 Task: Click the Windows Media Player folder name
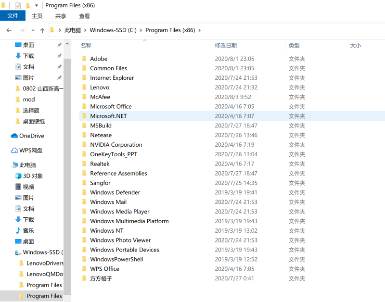tap(120, 212)
